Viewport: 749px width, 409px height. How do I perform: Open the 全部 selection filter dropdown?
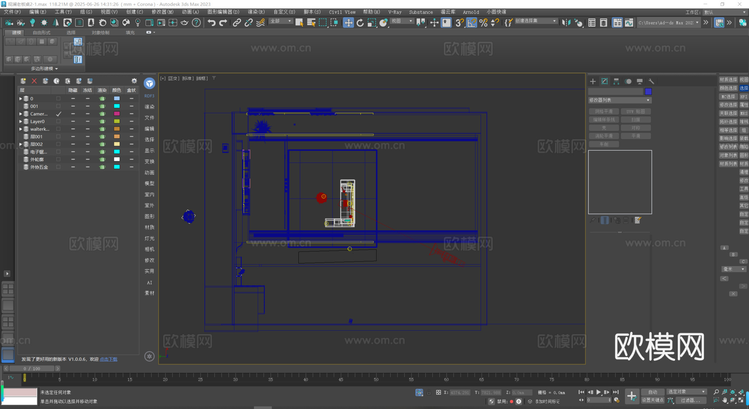click(x=281, y=21)
